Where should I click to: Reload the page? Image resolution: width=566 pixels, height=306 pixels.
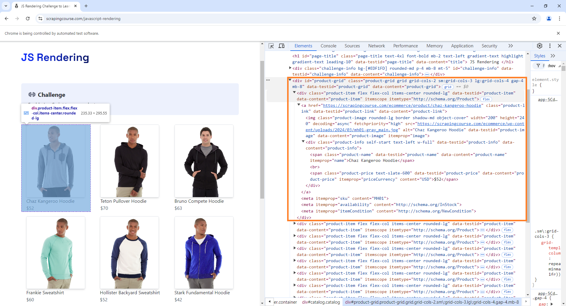(27, 19)
